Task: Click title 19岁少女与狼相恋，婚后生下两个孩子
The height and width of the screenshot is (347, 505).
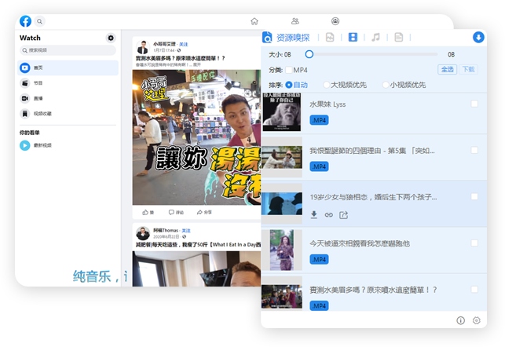Action: [x=373, y=197]
